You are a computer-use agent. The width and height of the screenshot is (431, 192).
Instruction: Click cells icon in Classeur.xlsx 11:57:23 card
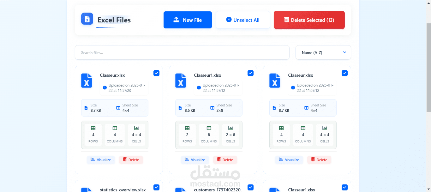tap(136, 128)
